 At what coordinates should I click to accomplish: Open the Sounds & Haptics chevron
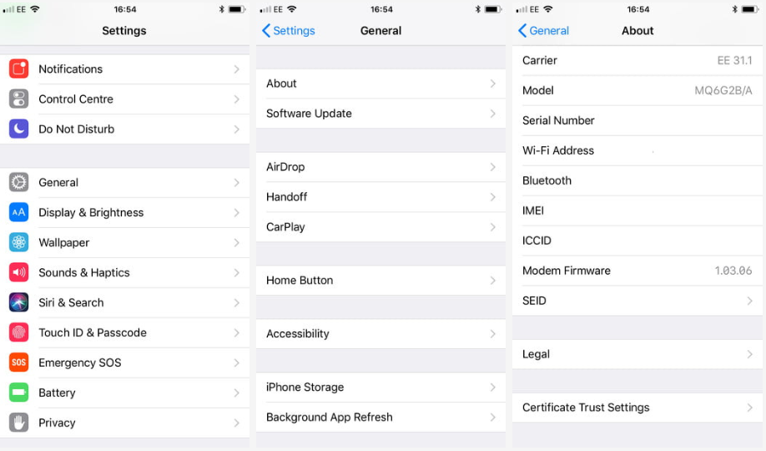236,272
